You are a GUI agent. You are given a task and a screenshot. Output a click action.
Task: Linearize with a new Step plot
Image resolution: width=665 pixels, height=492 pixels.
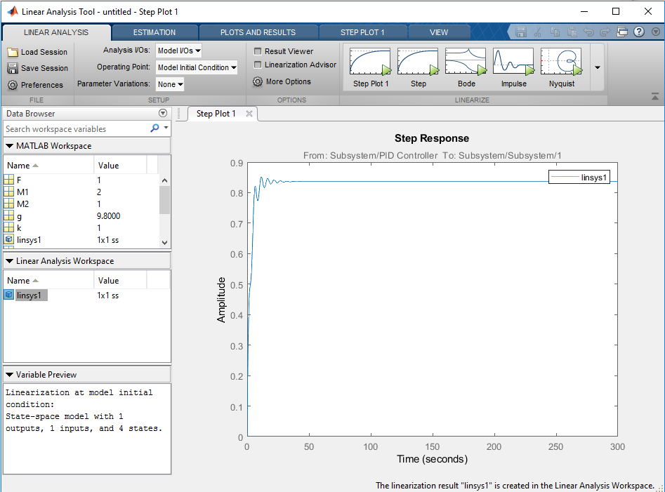tap(418, 68)
